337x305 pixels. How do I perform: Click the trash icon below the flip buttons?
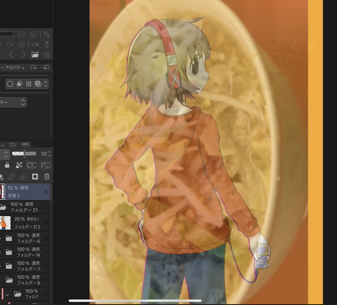click(47, 55)
